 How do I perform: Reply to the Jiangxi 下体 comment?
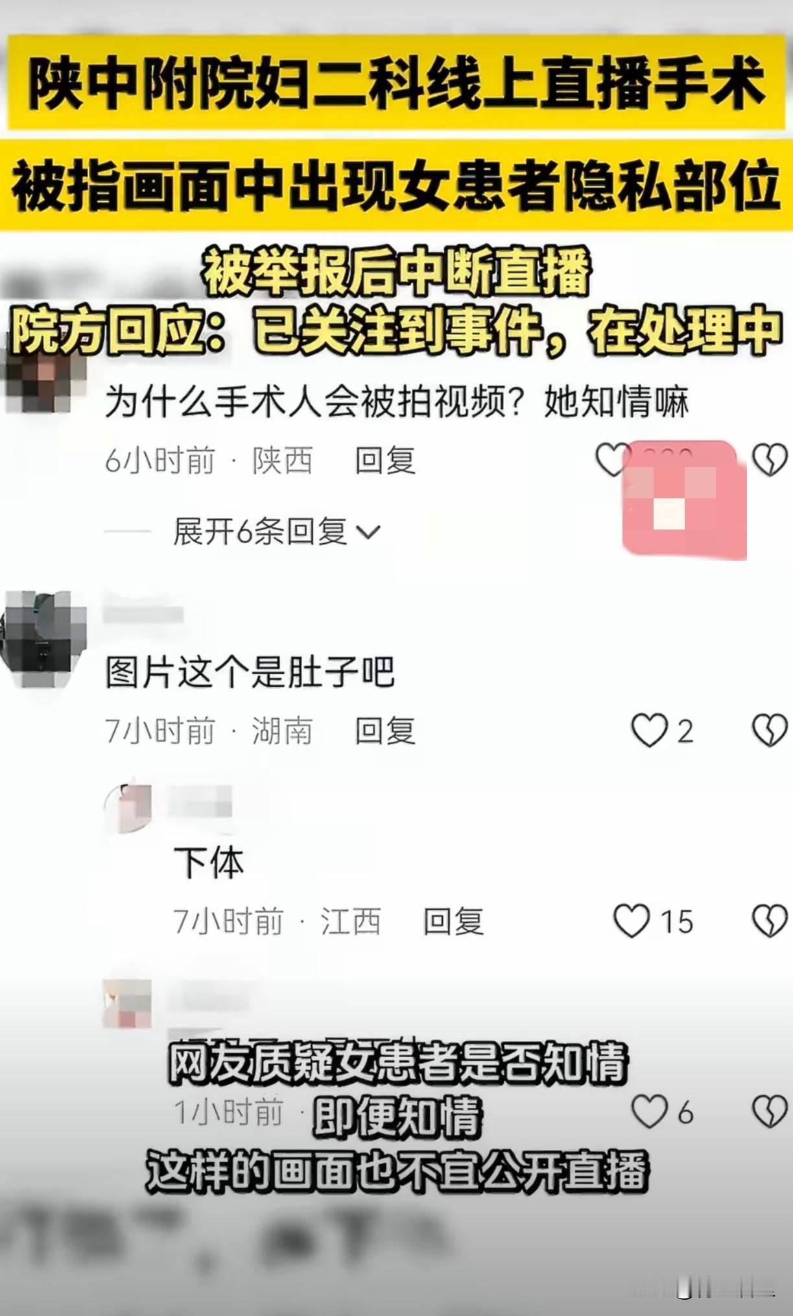pyautogui.click(x=453, y=921)
